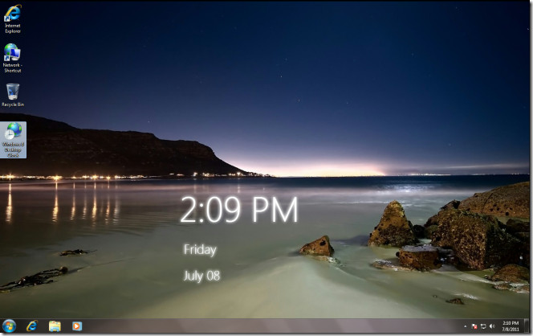533x336 pixels.
Task: Click the July 08 date text
Action: (201, 276)
